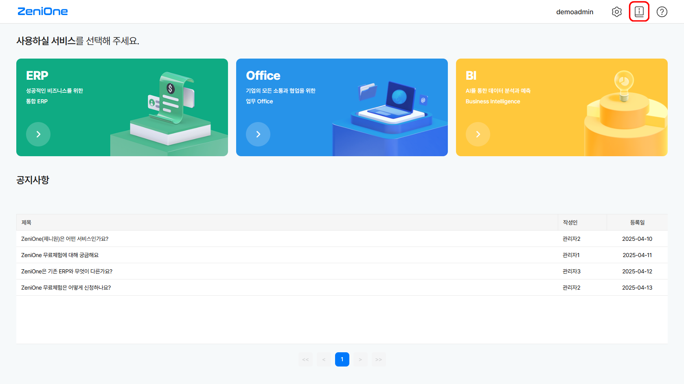Image resolution: width=684 pixels, height=384 pixels.
Task: Select the Office service card title
Action: pos(263,76)
